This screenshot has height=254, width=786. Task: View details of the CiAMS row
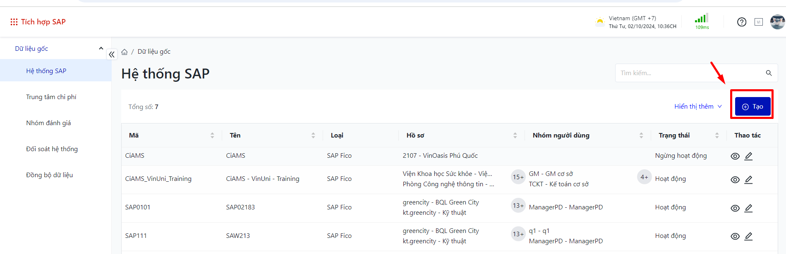735,156
